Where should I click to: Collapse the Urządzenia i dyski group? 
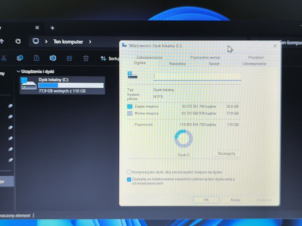coord(18,71)
